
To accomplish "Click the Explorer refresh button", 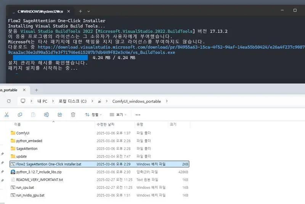I will tap(9, 101).
